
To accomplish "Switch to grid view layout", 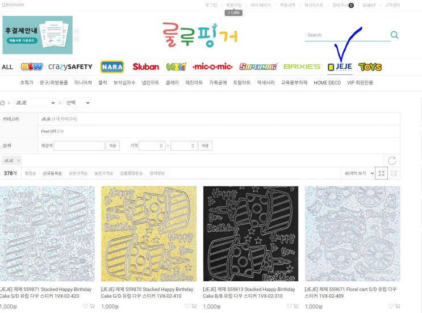I will tap(381, 173).
